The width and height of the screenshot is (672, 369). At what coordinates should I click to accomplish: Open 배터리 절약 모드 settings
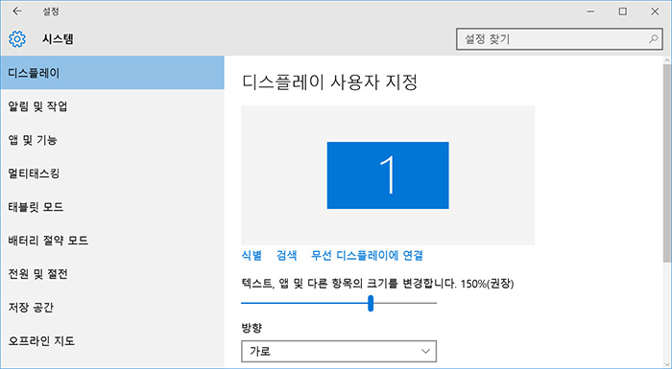click(112, 241)
